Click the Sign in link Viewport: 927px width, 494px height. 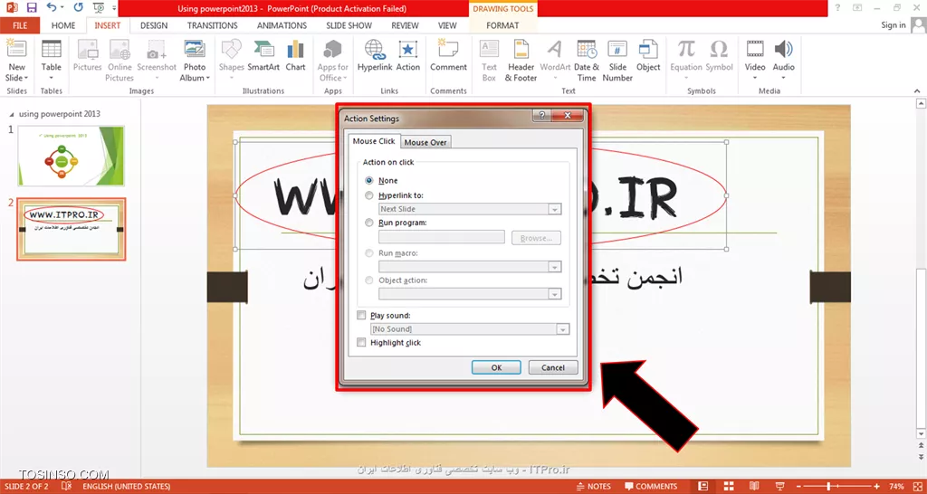point(893,24)
